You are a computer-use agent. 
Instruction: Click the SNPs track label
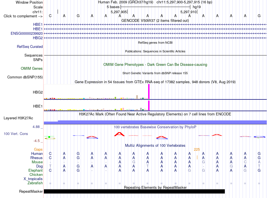tap(38, 60)
